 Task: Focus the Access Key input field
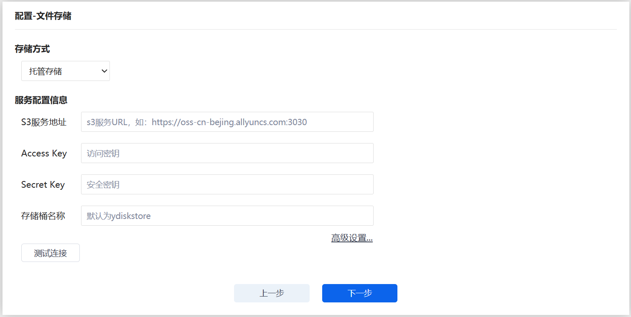pos(227,153)
